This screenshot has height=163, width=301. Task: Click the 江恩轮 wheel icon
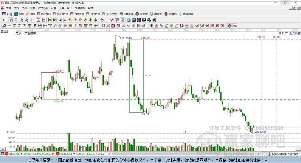(x=137, y=14)
